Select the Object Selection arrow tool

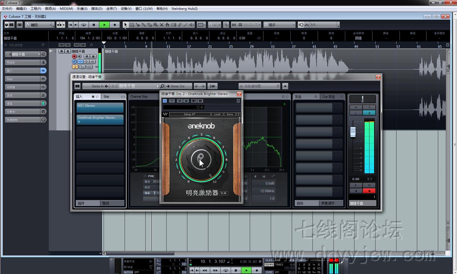click(x=125, y=25)
